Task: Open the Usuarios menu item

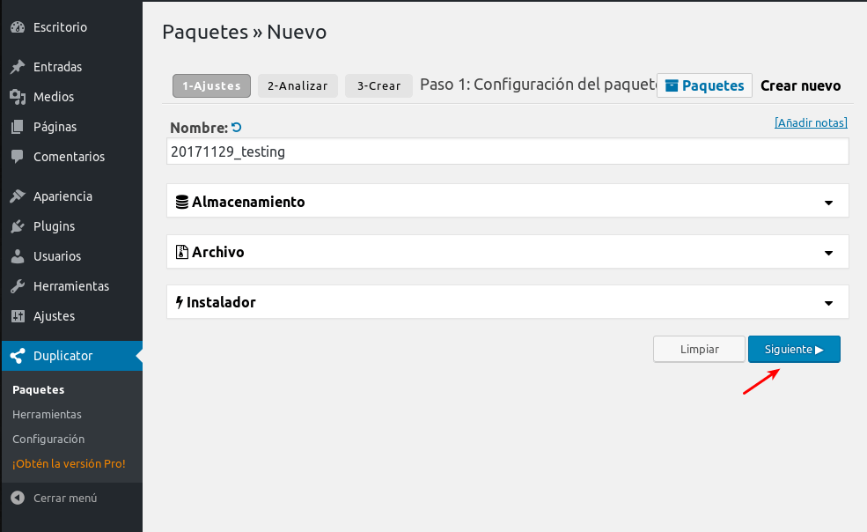Action: (57, 256)
